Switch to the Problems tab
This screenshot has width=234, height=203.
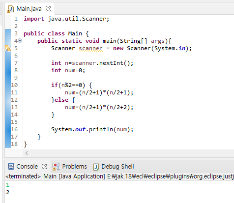[x=74, y=167]
